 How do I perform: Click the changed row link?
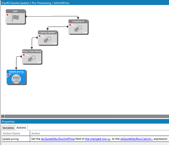pyautogui.click(x=96, y=139)
